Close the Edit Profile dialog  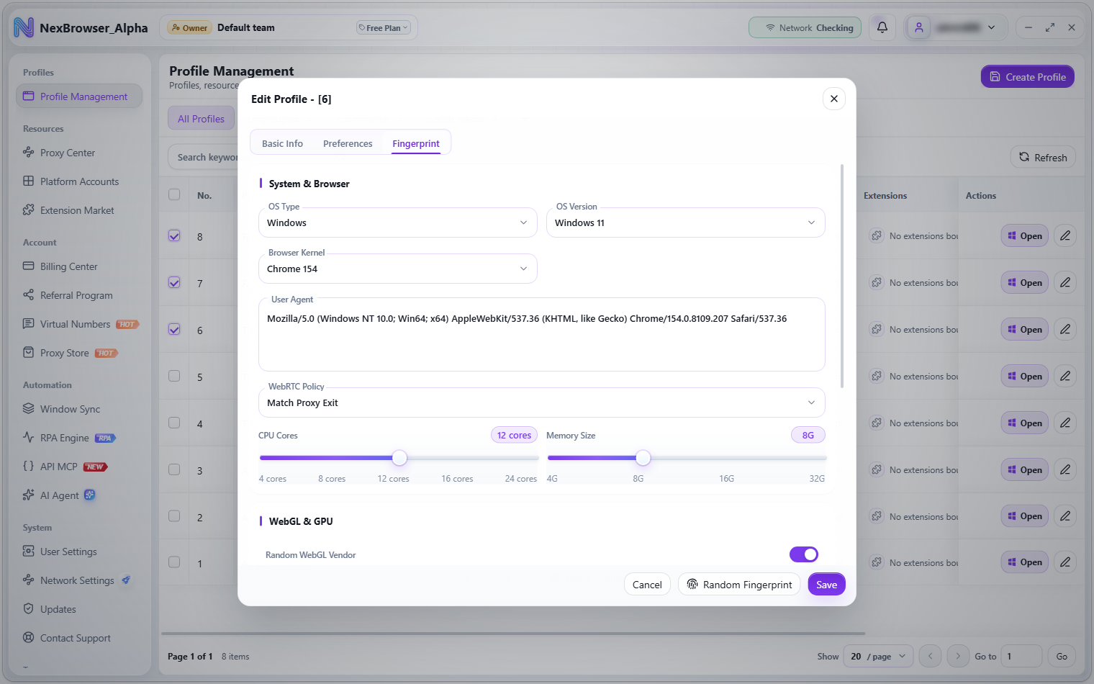tap(833, 99)
